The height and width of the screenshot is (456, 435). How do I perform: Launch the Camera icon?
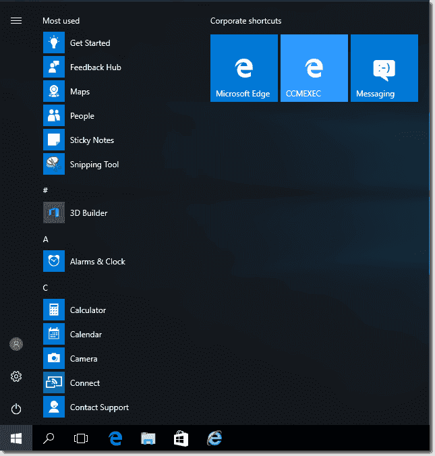54,358
